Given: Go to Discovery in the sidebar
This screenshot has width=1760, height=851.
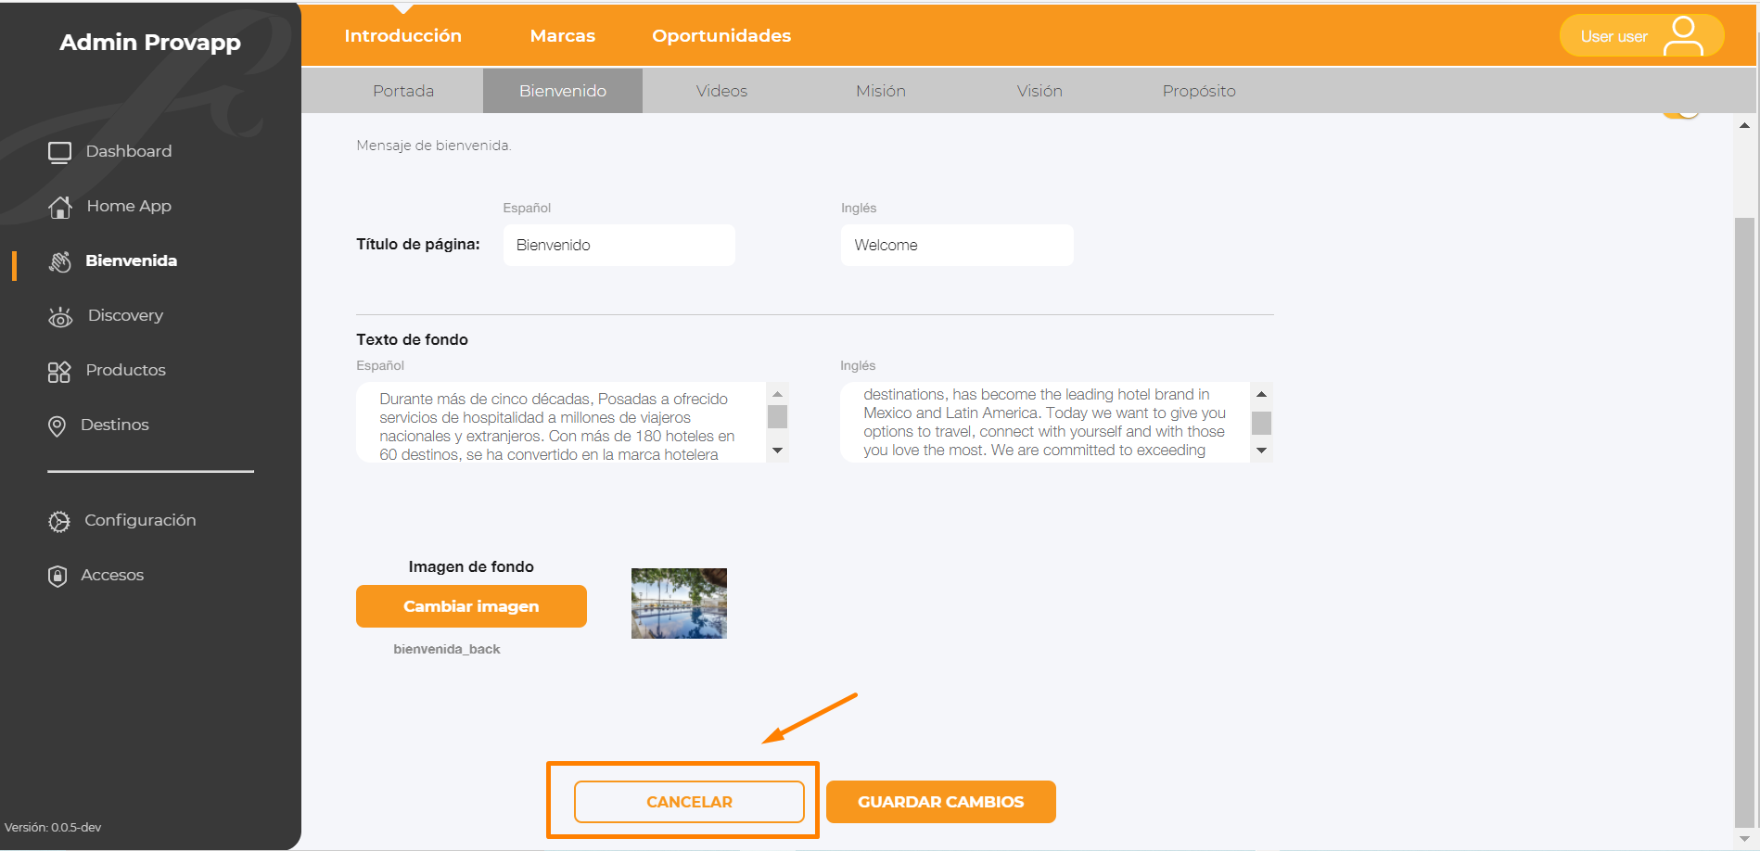Looking at the screenshot, I should 125,315.
